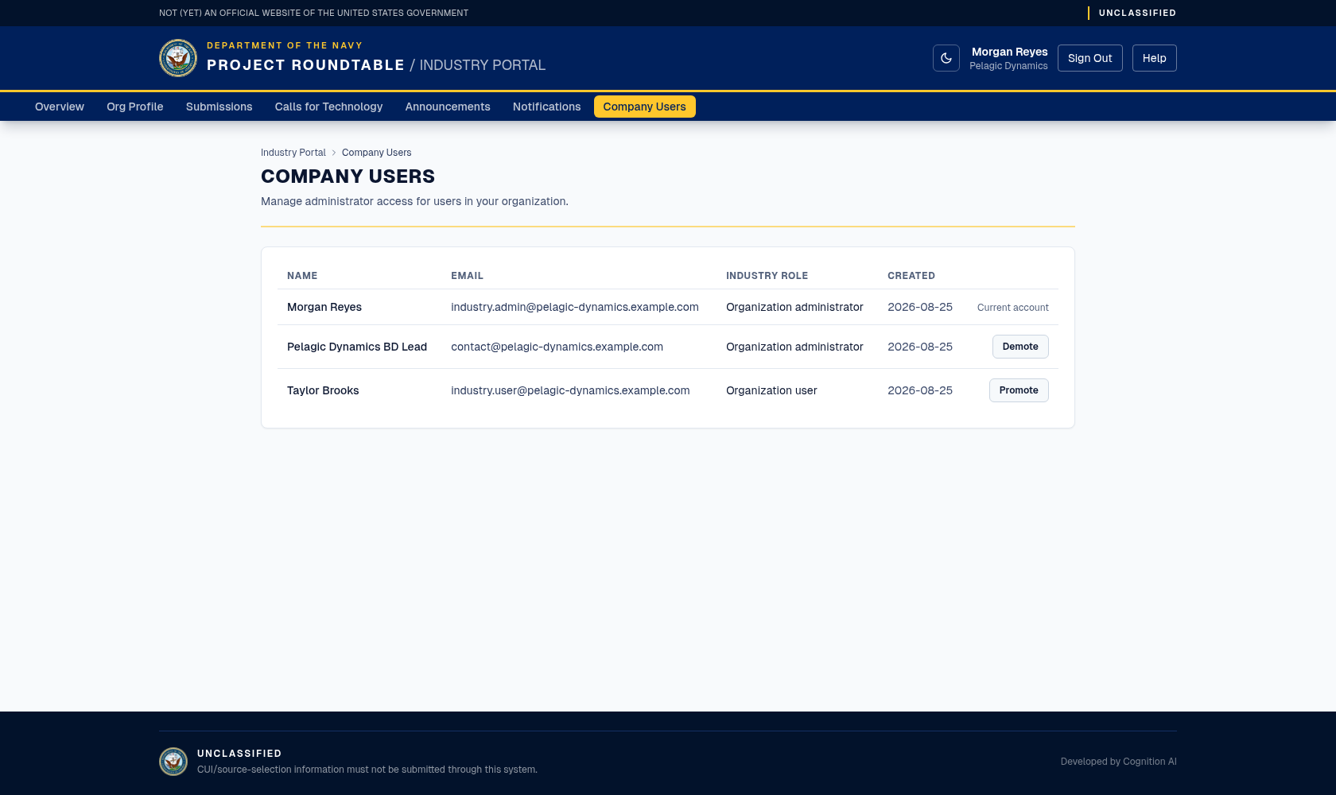Switch to the Submissions tab

tap(219, 107)
